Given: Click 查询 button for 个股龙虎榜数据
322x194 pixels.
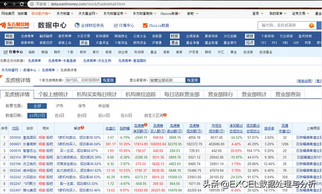Looking at the screenshot, I should pos(108,80).
